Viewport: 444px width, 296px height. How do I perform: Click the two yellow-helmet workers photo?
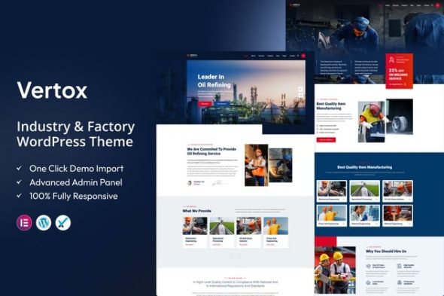336,270
